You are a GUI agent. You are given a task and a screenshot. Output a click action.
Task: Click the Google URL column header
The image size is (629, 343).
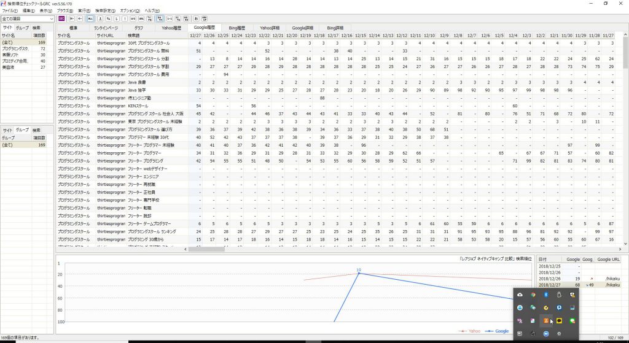coord(608,260)
